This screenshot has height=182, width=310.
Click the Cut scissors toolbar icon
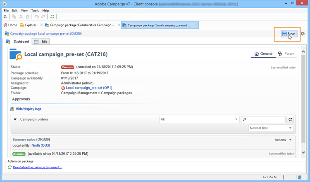pyautogui.click(x=21, y=16)
